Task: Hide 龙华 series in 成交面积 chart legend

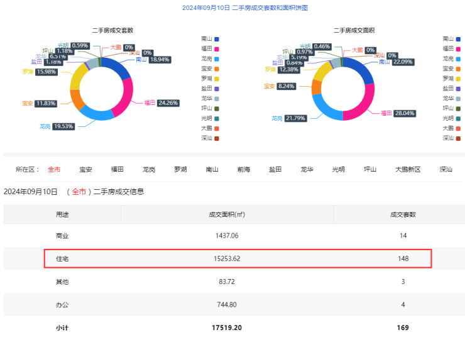Action: [x=459, y=98]
